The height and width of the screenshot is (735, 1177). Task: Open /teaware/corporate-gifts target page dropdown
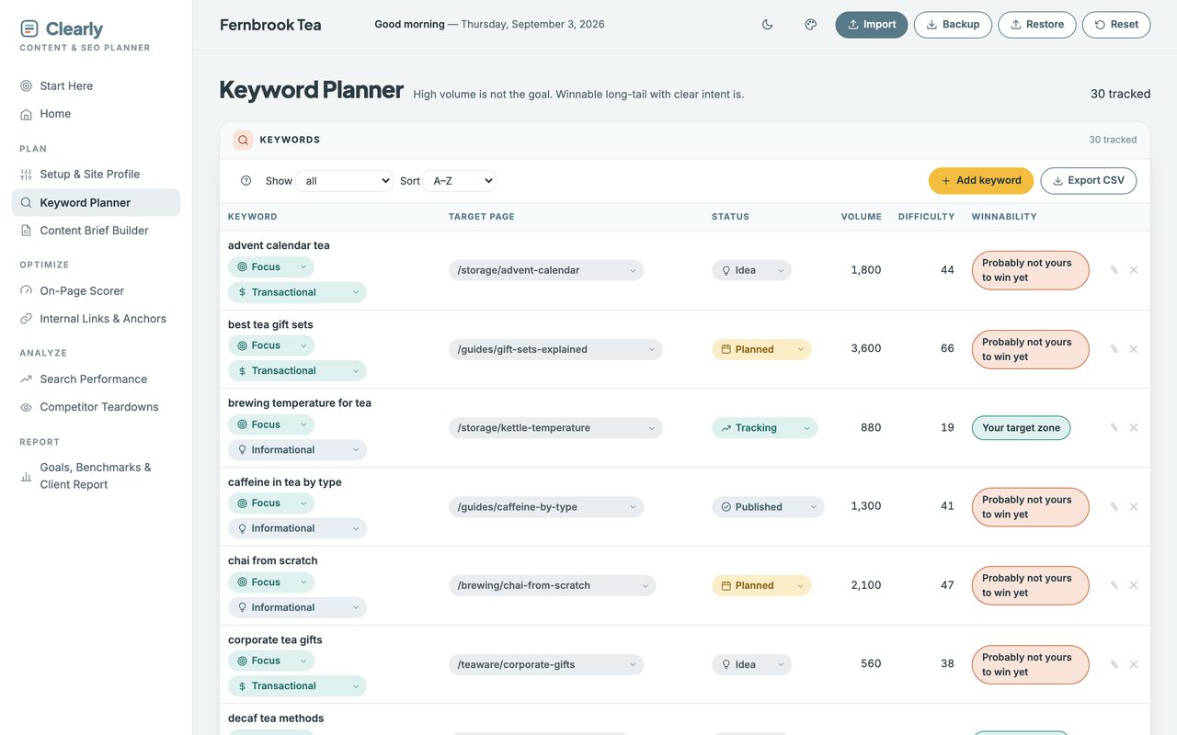[x=546, y=664]
